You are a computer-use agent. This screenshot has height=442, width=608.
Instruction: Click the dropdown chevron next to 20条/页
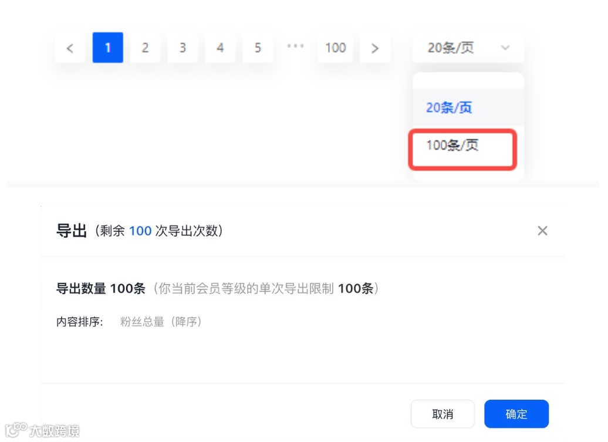click(506, 48)
